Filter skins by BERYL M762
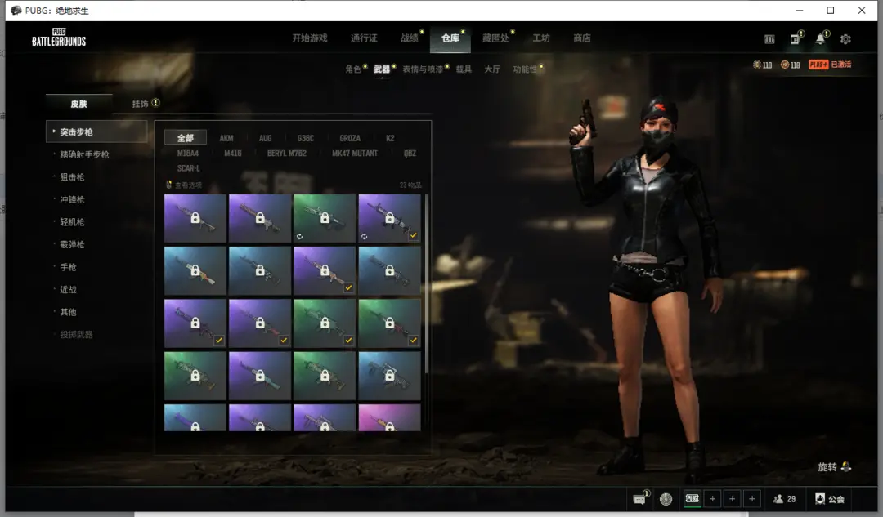The image size is (883, 517). pyautogui.click(x=287, y=153)
